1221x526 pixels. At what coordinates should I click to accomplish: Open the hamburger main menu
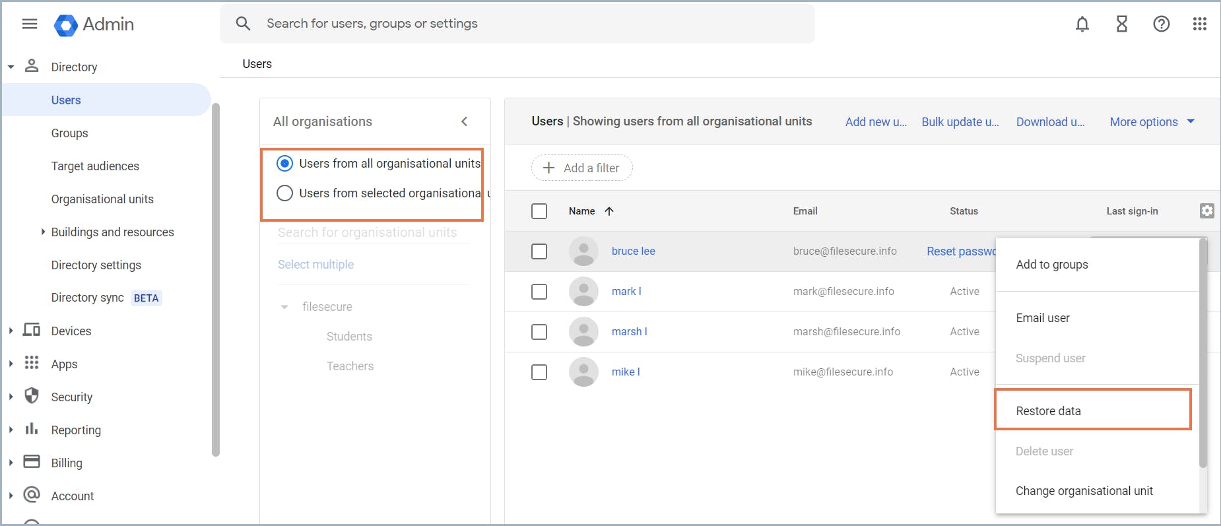click(x=30, y=24)
